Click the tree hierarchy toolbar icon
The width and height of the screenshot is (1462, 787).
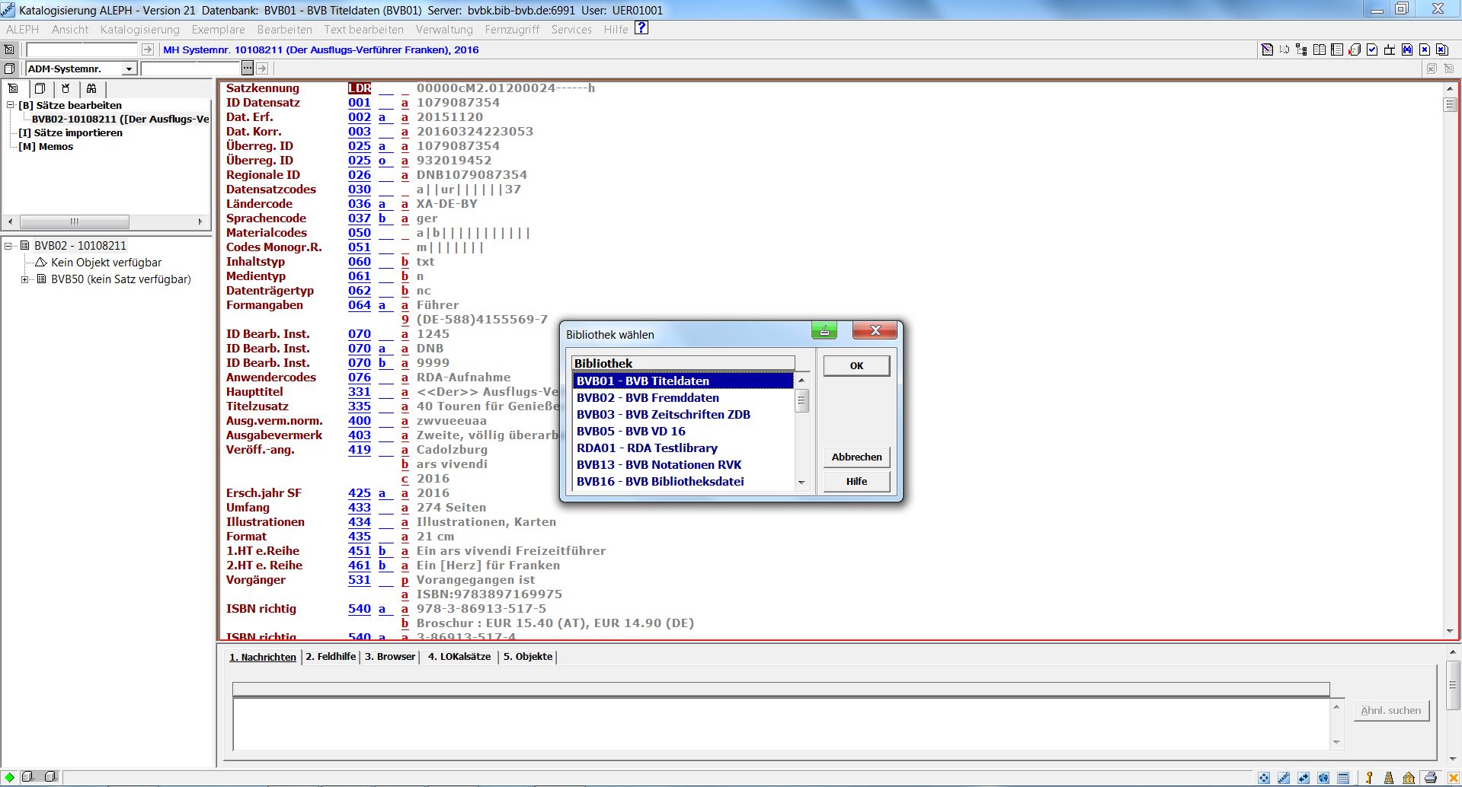pyautogui.click(x=1301, y=49)
